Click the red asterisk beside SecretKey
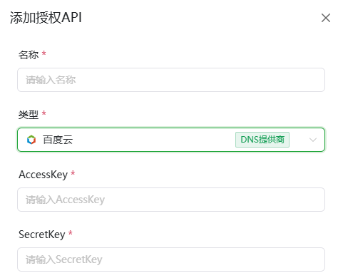Image resolution: width=338 pixels, height=278 pixels. tap(71, 233)
